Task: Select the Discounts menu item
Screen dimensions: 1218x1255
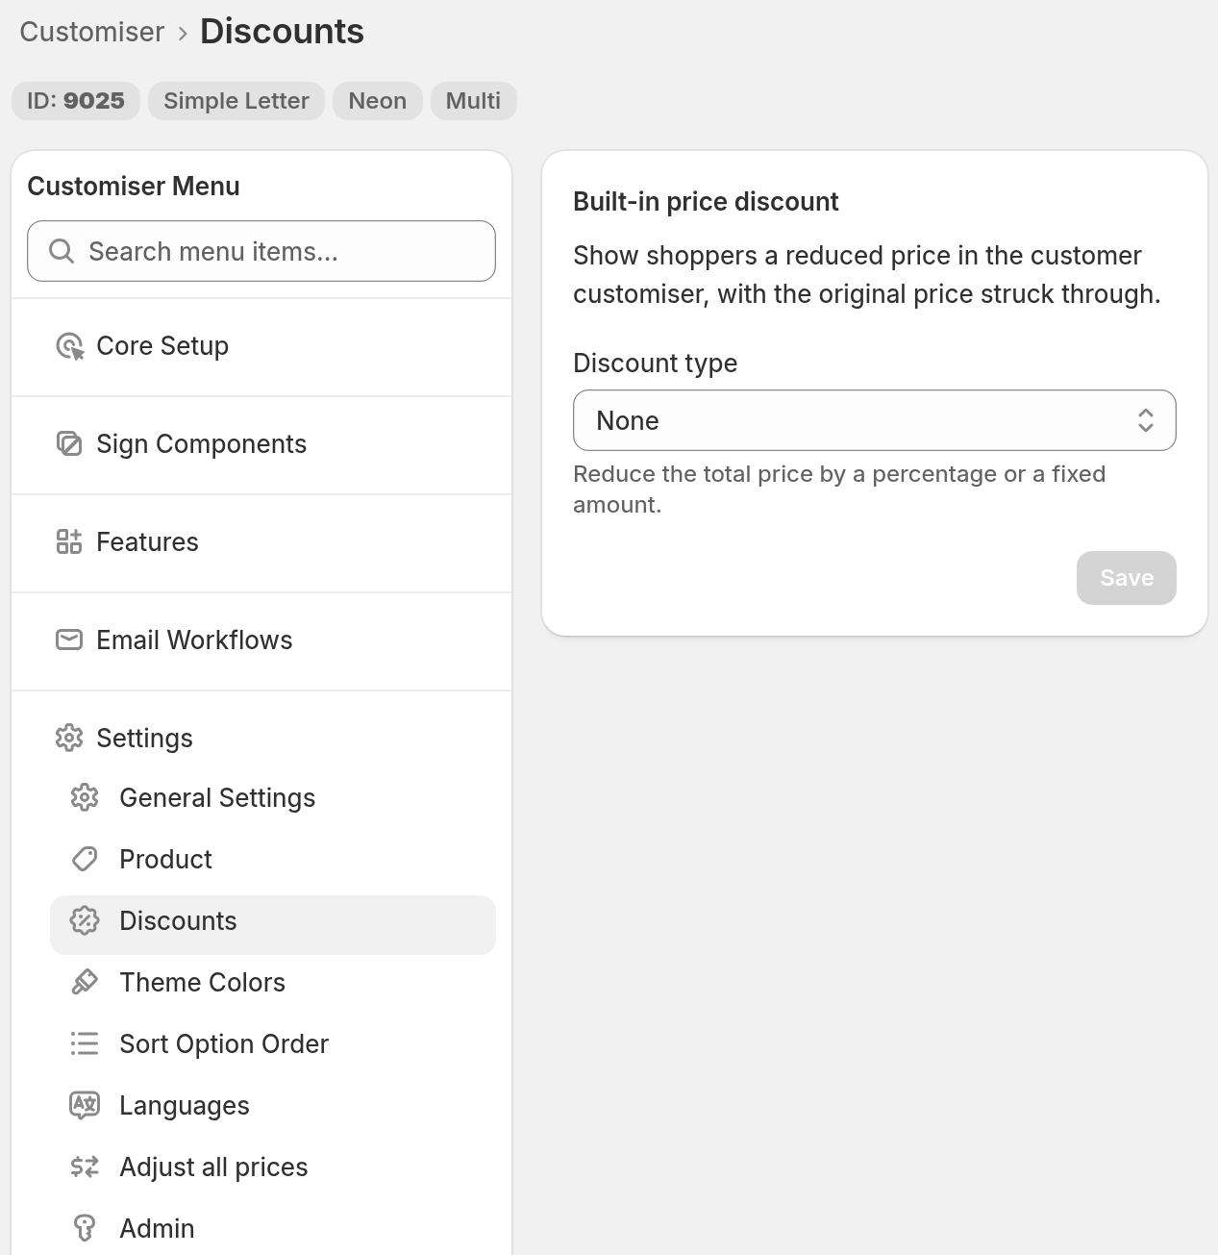Action: (x=273, y=925)
